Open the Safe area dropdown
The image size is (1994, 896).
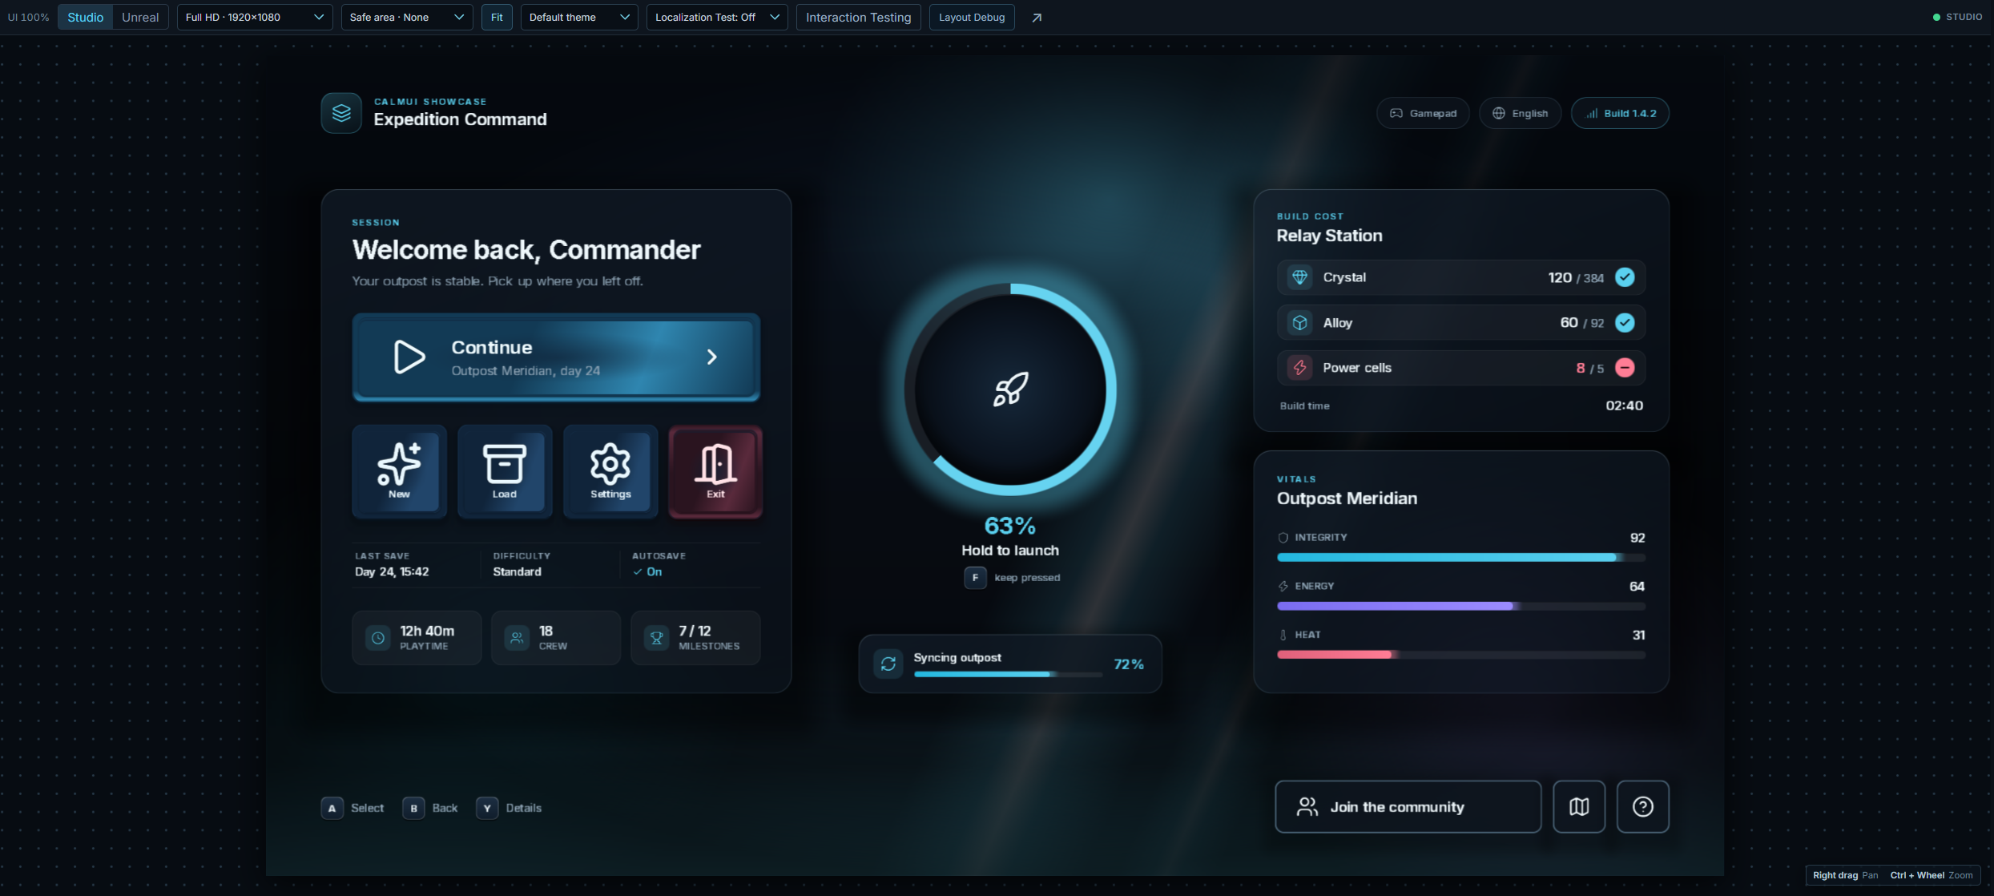(x=407, y=18)
